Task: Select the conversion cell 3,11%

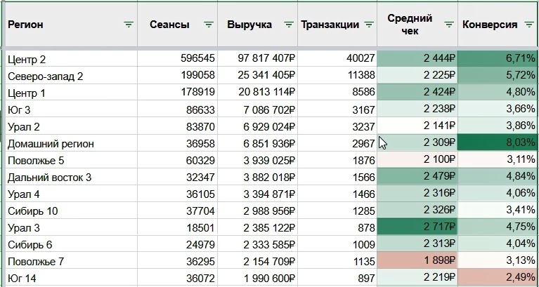Action: 498,160
